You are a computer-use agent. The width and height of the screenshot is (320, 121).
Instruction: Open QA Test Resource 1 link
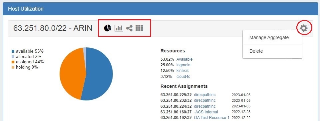(x=212, y=118)
